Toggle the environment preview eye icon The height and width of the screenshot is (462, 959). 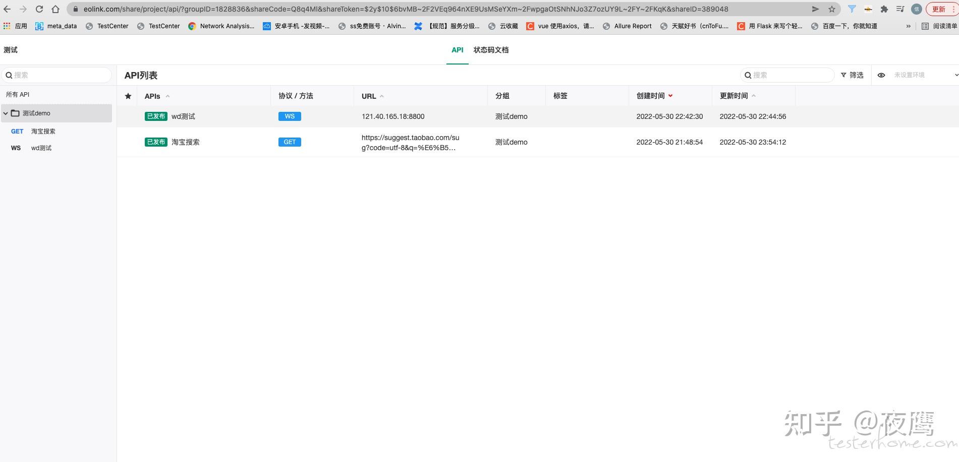(x=881, y=75)
